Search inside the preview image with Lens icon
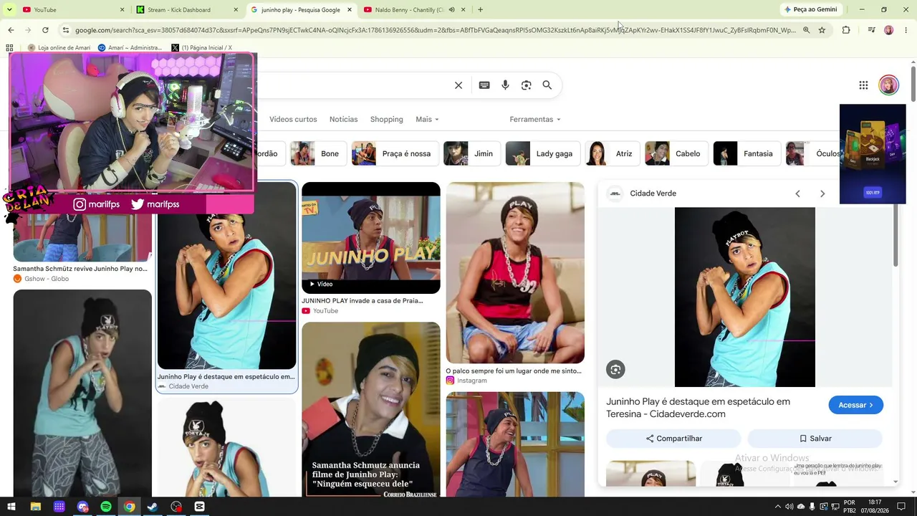The width and height of the screenshot is (917, 516). 615,369
